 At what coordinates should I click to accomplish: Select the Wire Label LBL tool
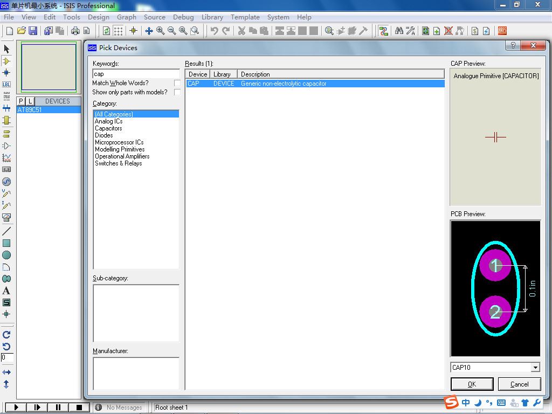point(6,85)
